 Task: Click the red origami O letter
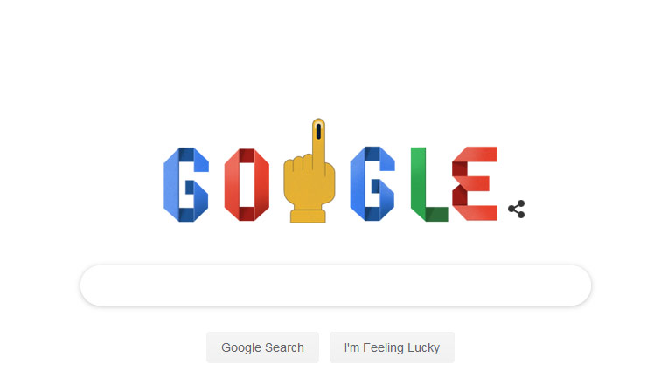coord(247,184)
